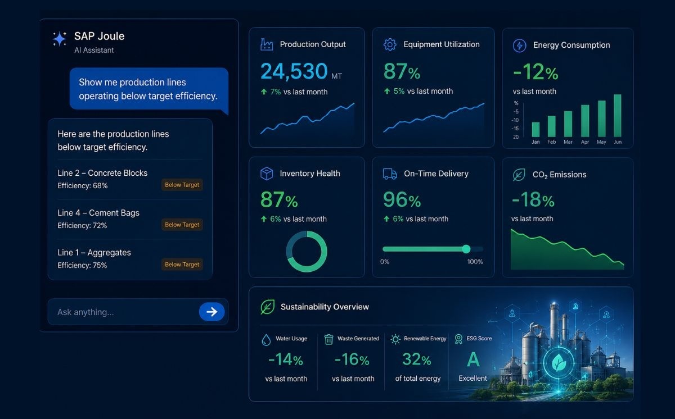
Task: Click the Below Target badge for Line 4
Action: 182,225
